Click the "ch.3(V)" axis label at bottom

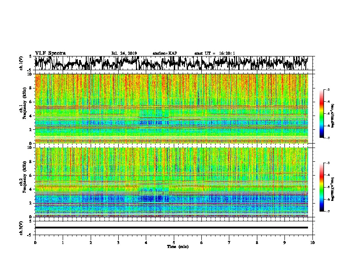coord(21,228)
